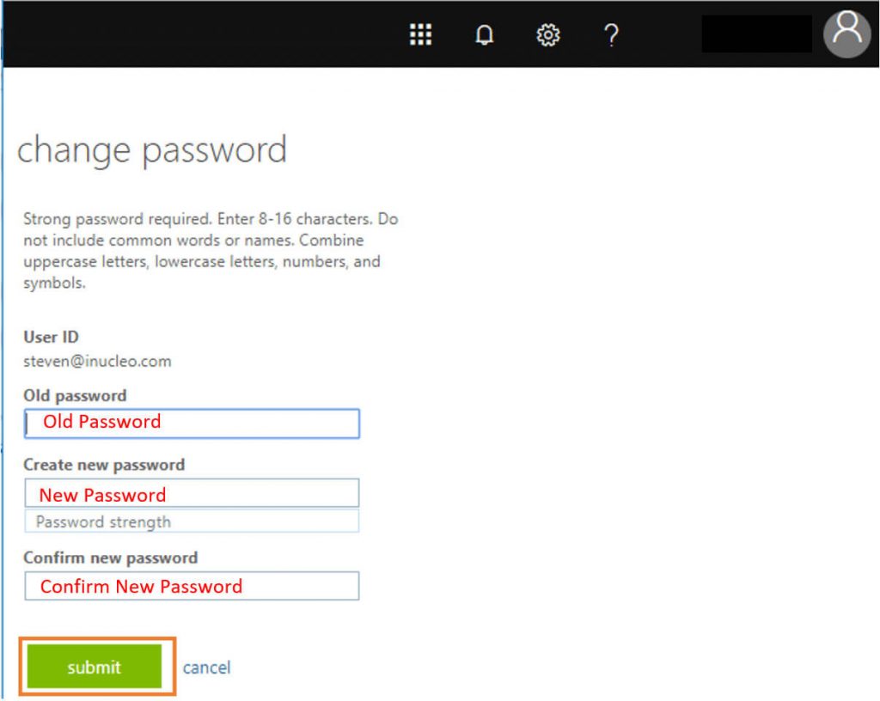Open the profile avatar picture menu
This screenshot has height=701, width=880.
click(x=846, y=34)
